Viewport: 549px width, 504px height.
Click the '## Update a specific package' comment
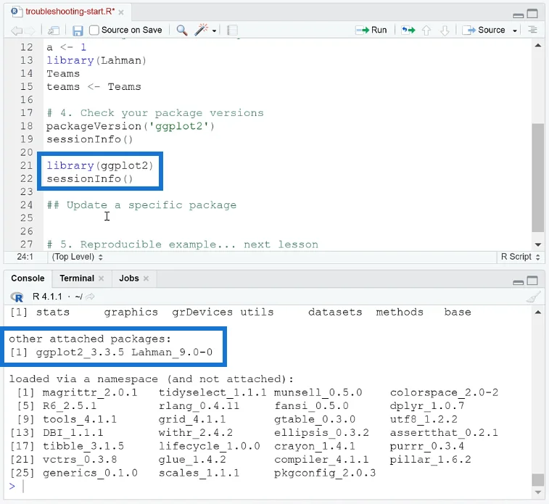[x=141, y=205]
